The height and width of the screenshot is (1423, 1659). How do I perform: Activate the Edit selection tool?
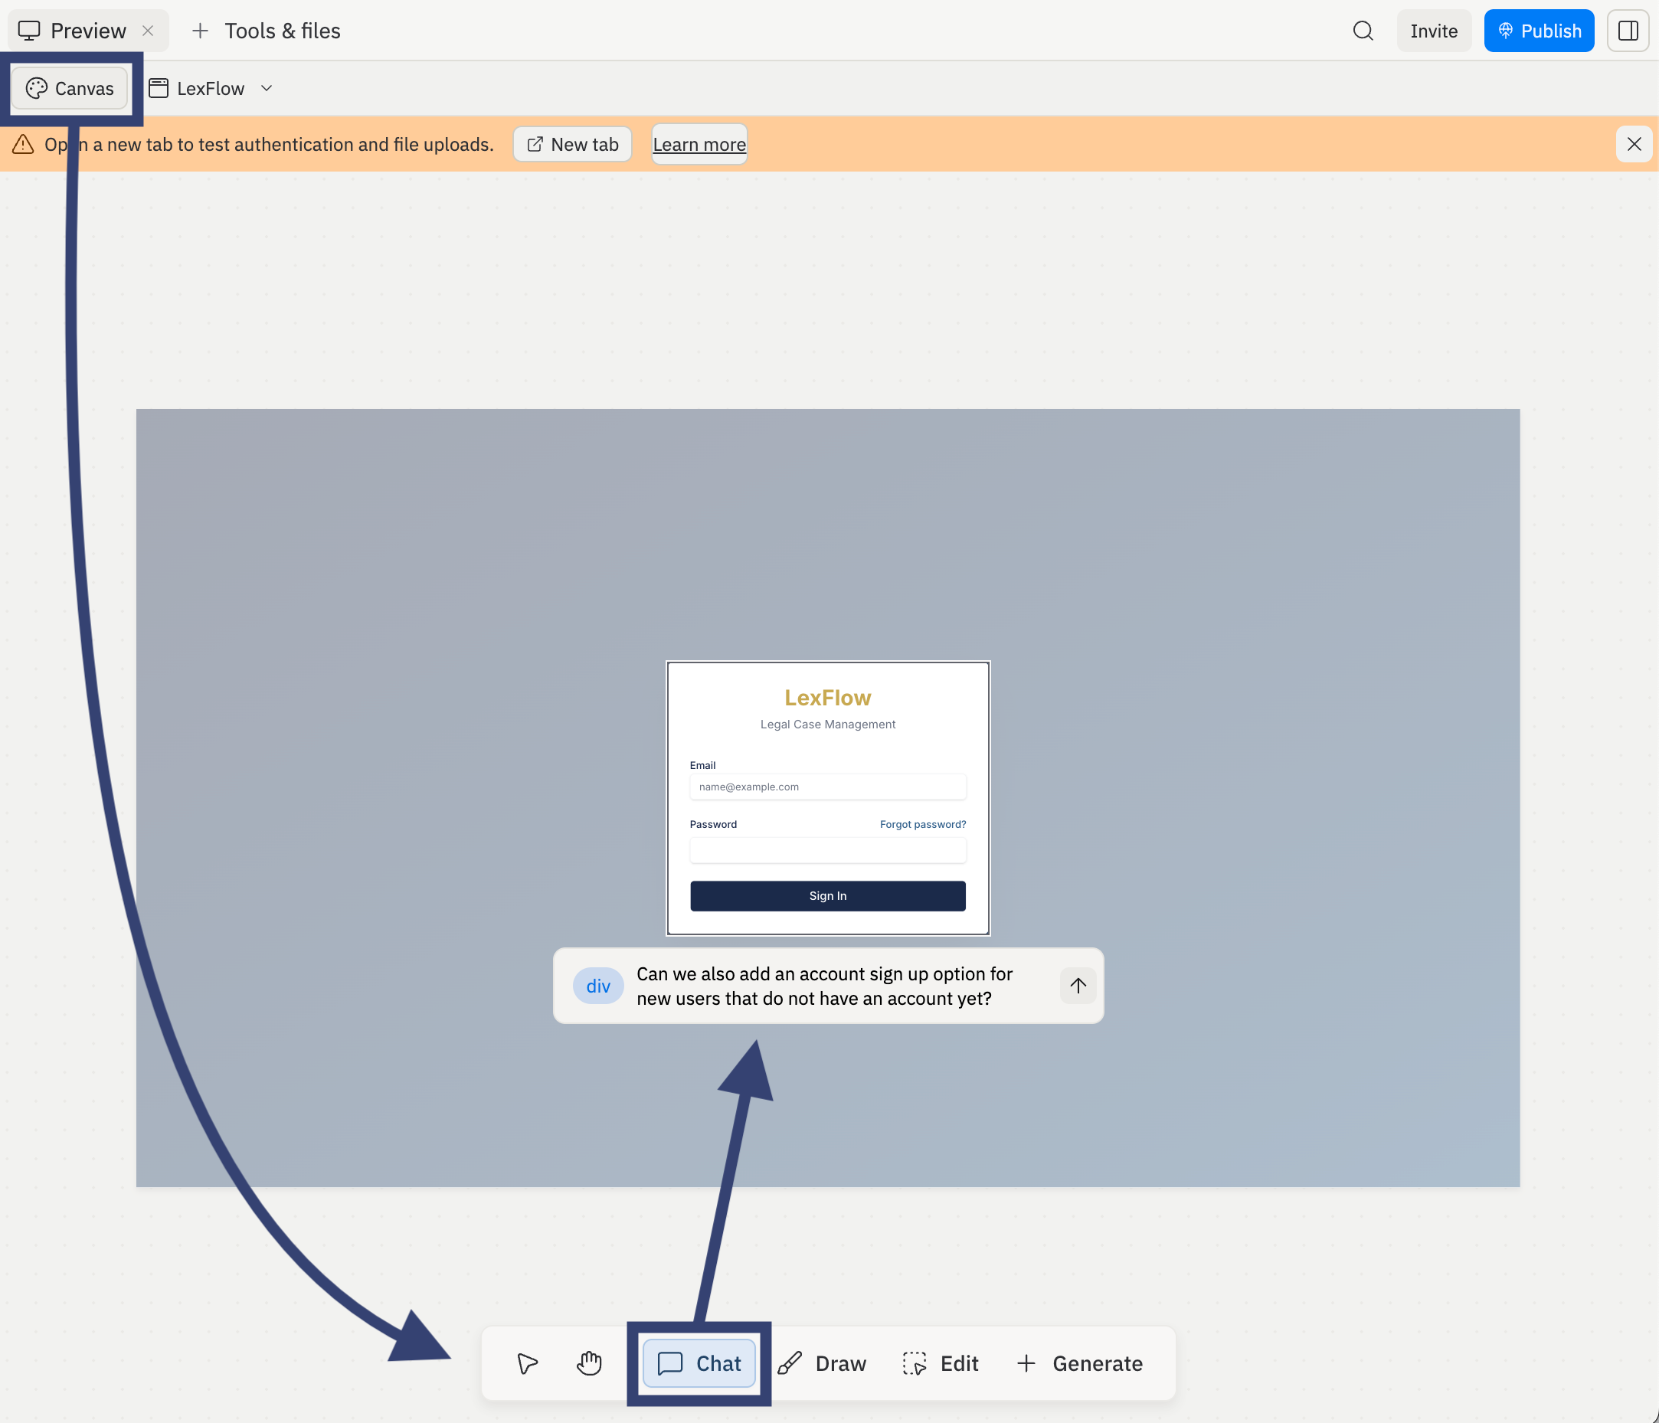tap(941, 1363)
